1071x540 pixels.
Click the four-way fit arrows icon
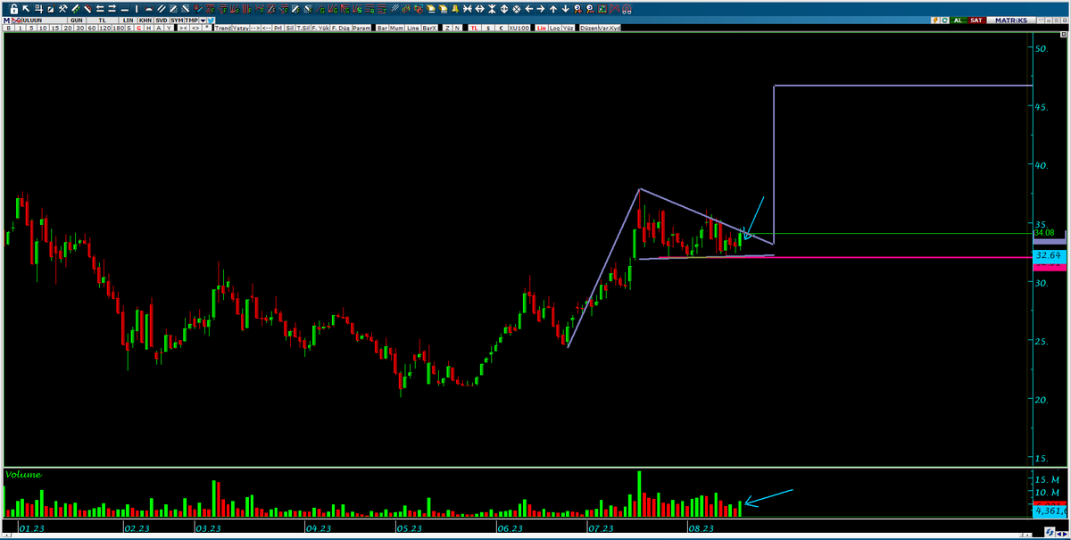click(x=517, y=9)
